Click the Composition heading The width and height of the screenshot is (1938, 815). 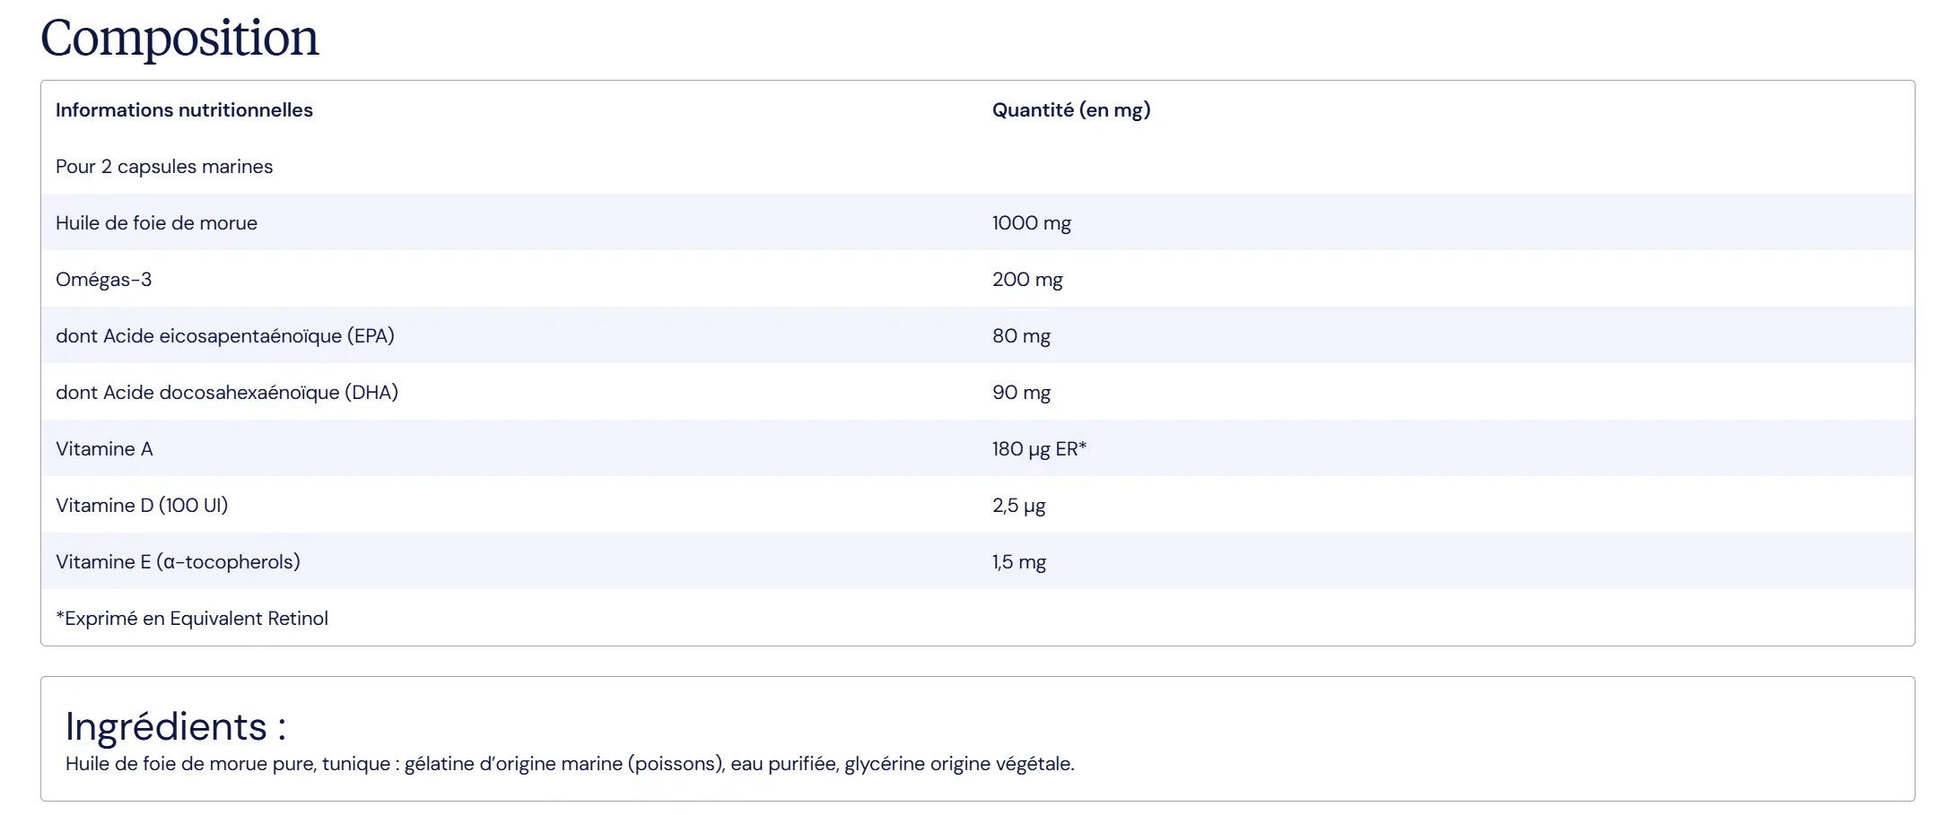click(x=179, y=39)
